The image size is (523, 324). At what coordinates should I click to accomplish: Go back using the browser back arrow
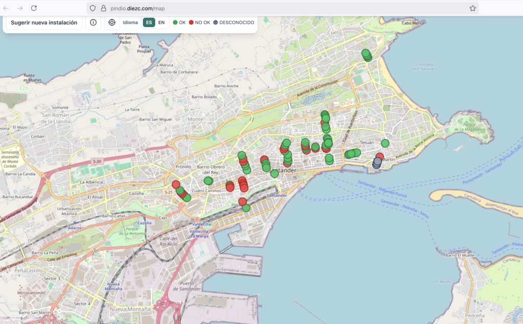[6, 8]
